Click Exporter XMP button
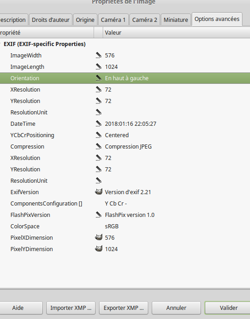Viewport: 250px width, 319px height. [x=124, y=308]
